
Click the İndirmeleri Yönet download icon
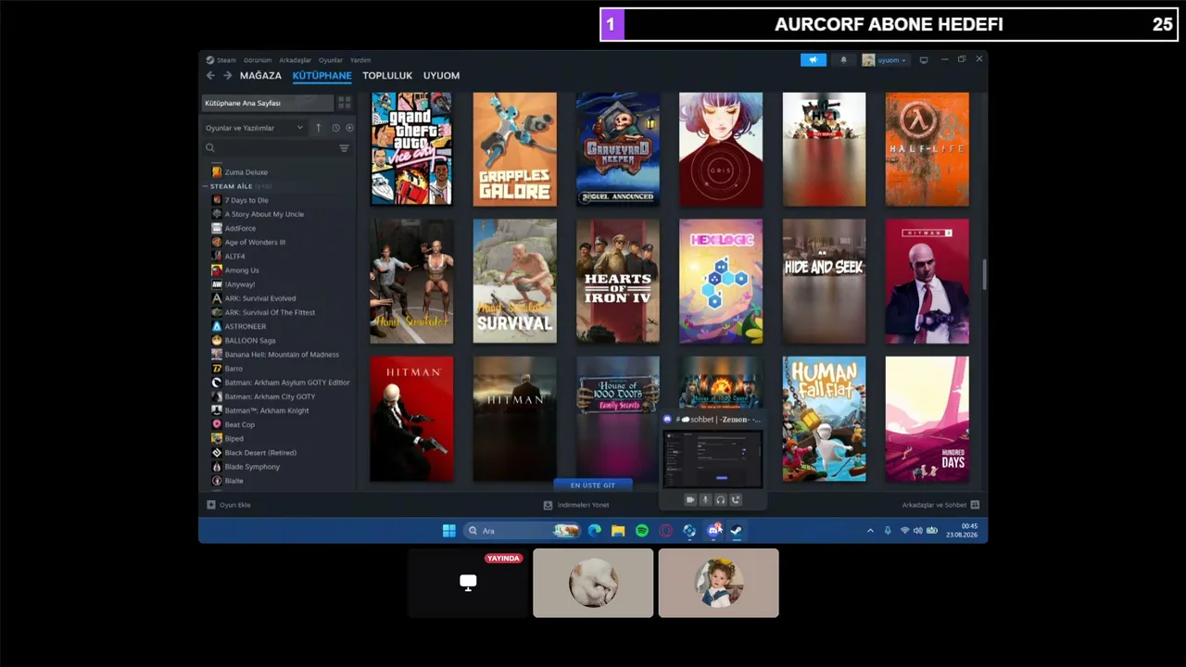[548, 505]
